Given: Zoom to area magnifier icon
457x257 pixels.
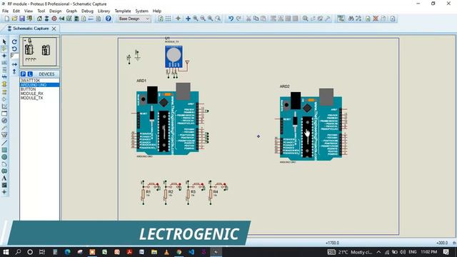Looking at the screenshot, I should tap(218, 19).
